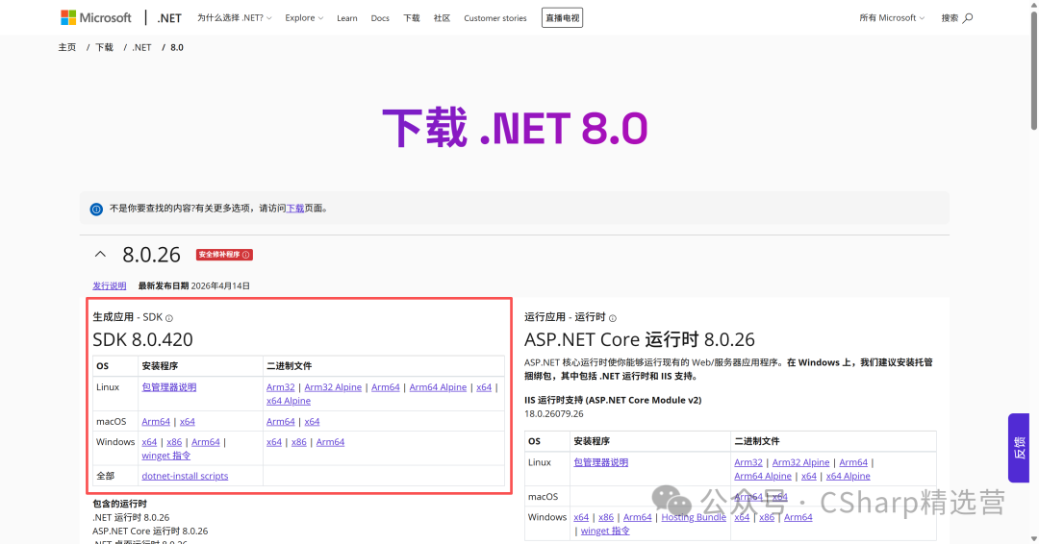Download SDK Linux Arm32 binary
The width and height of the screenshot is (1039, 544).
[x=280, y=387]
